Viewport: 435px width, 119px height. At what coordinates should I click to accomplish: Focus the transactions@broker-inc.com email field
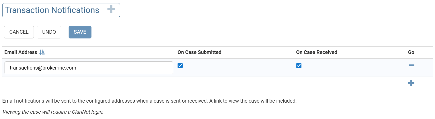pos(89,68)
